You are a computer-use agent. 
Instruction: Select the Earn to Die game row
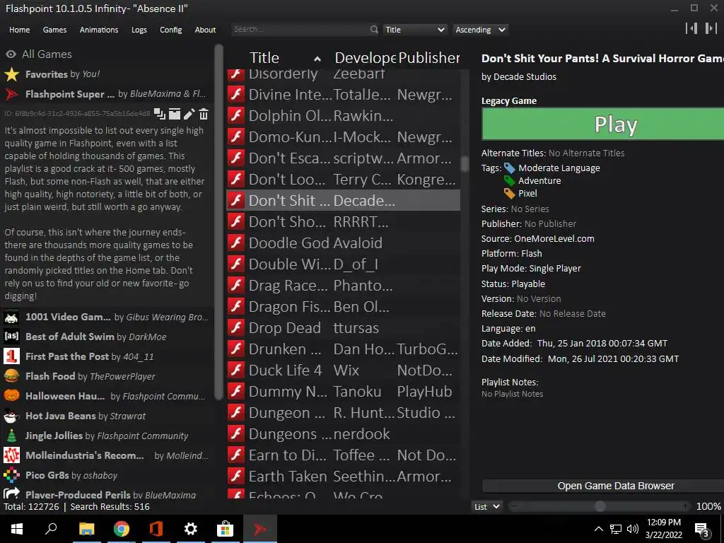(343, 455)
